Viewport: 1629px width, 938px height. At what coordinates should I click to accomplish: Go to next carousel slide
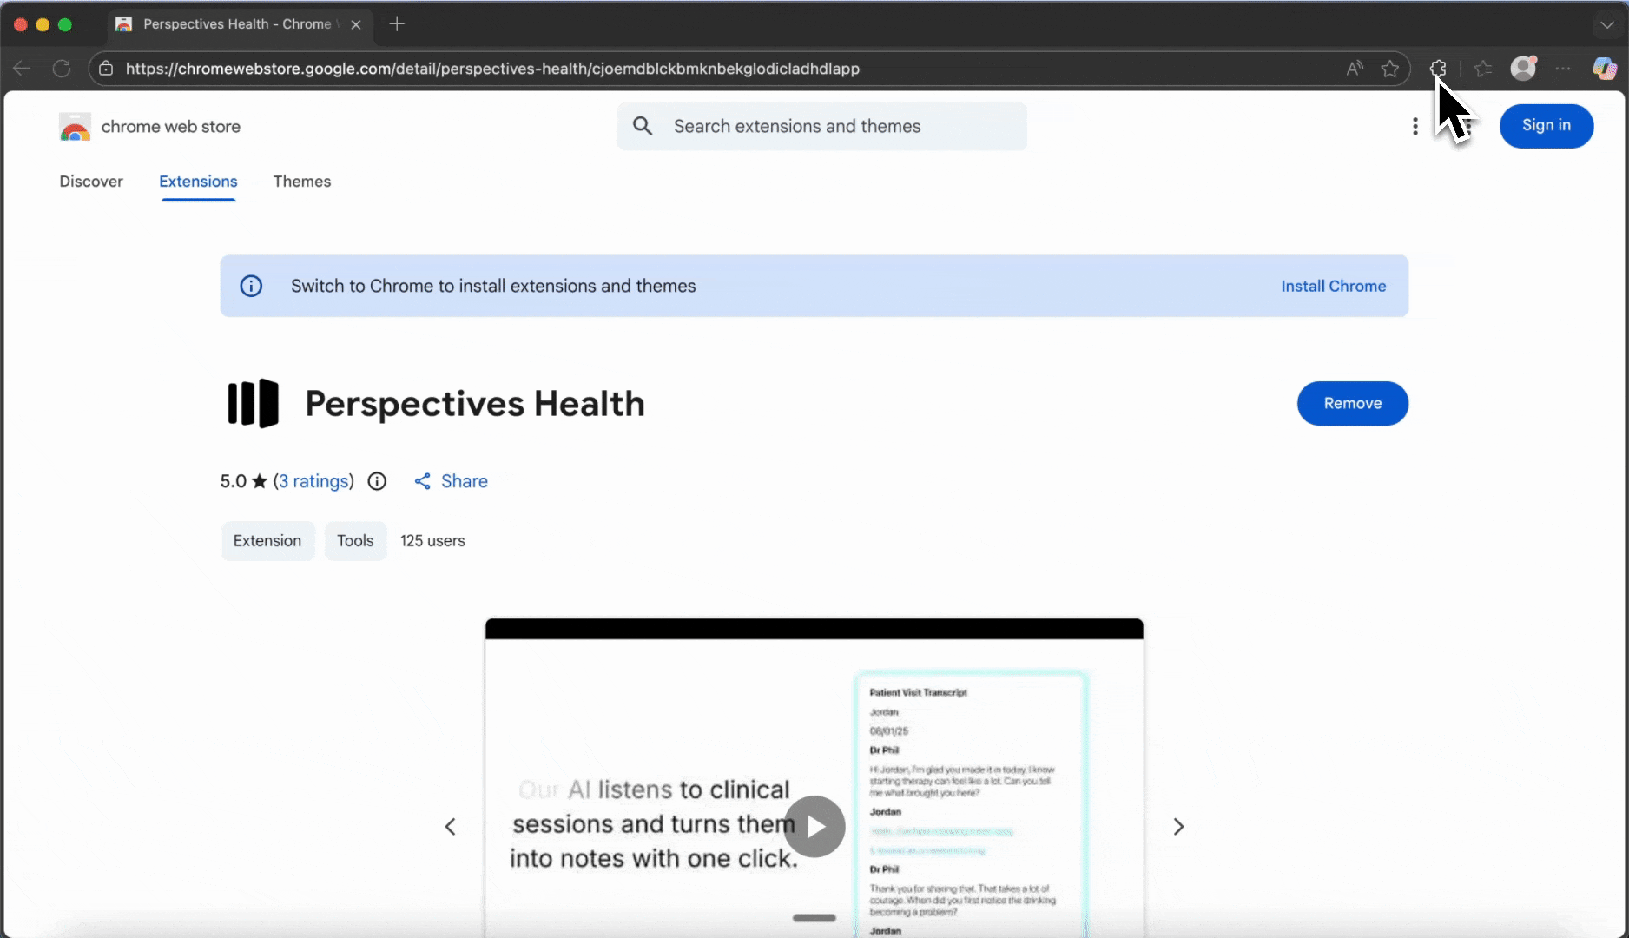1178,827
